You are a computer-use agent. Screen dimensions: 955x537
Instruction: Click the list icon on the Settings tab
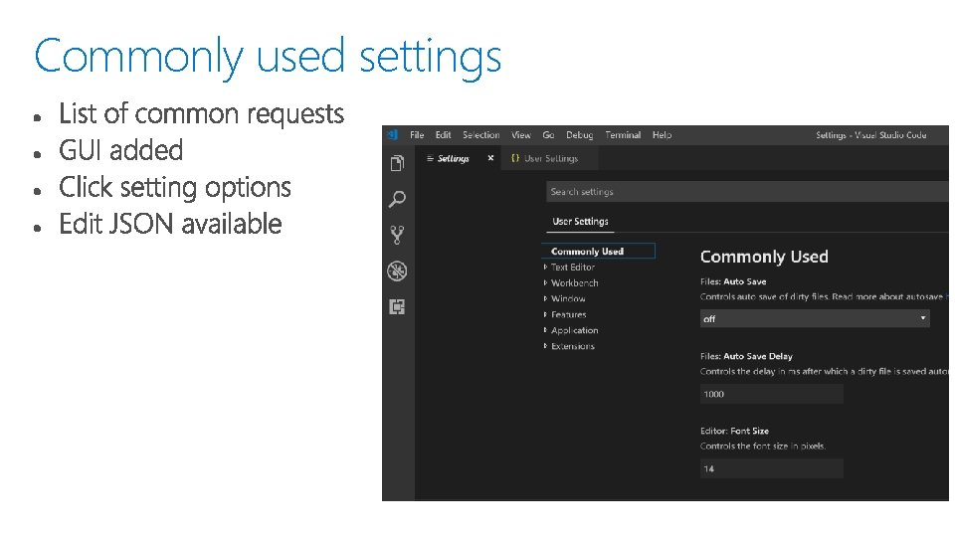click(430, 158)
